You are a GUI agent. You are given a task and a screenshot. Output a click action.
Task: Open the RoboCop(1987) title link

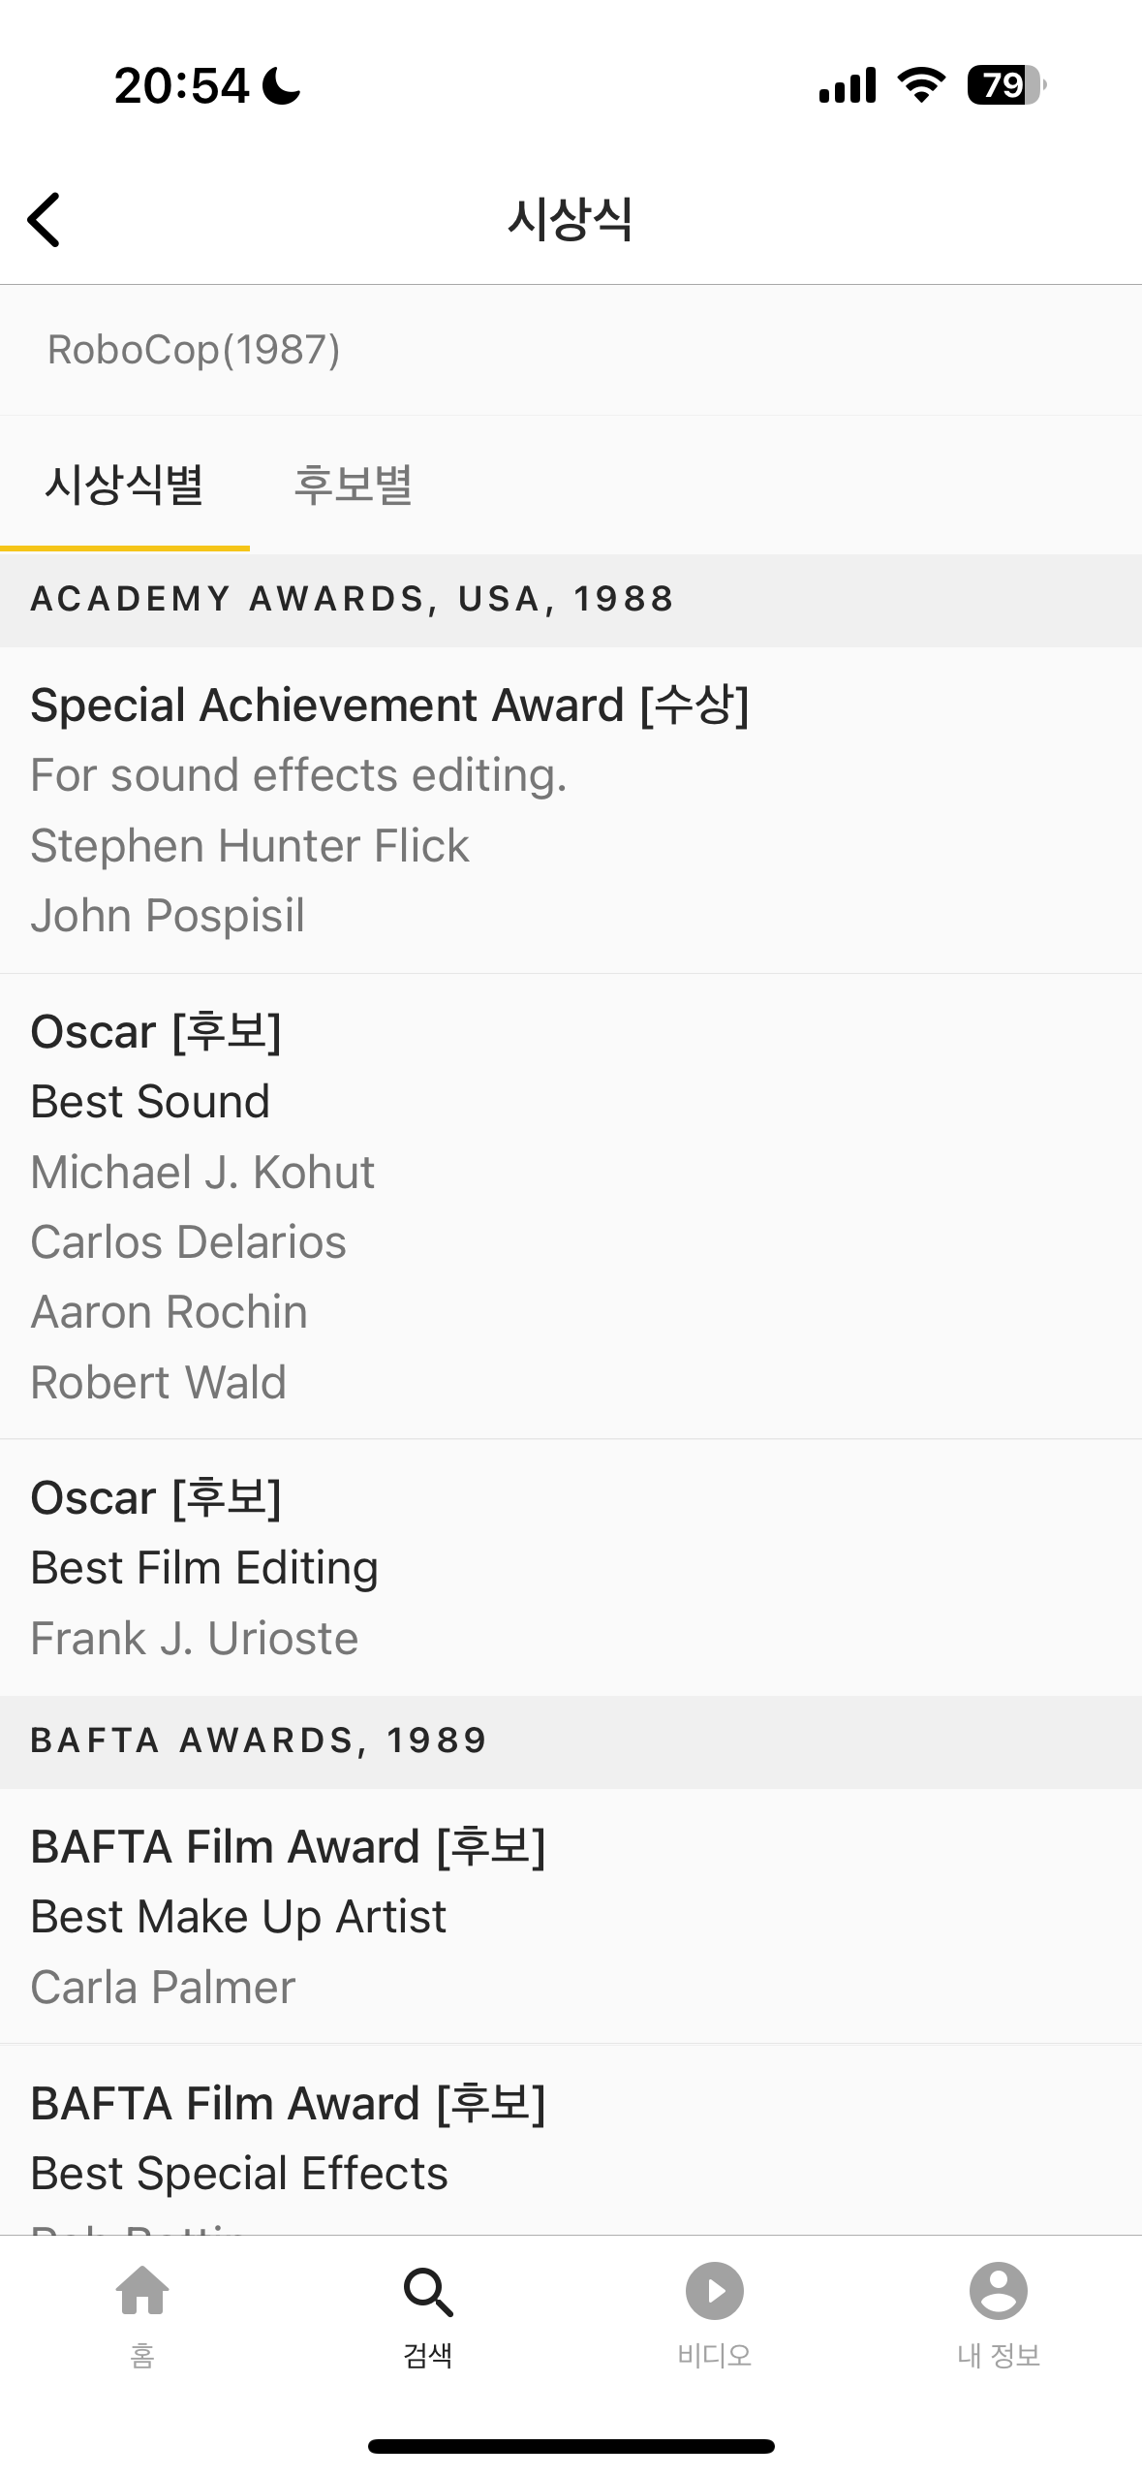tap(194, 350)
